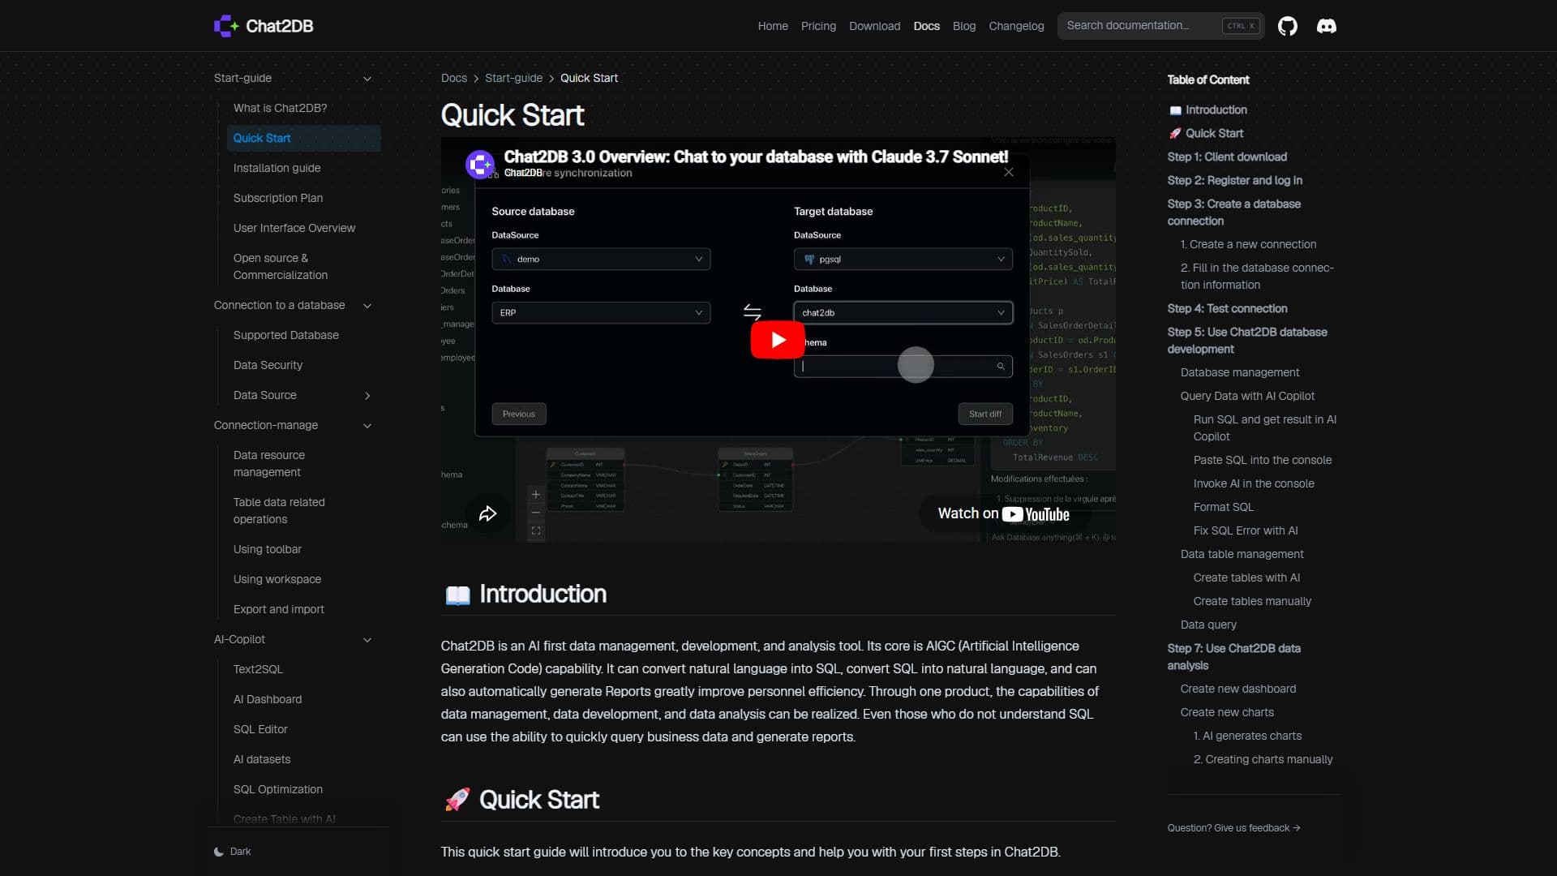Open the Download page

(874, 26)
